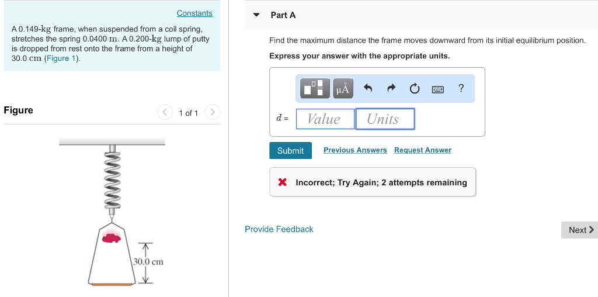Click the redo arrow icon
This screenshot has height=297, width=598.
391,89
